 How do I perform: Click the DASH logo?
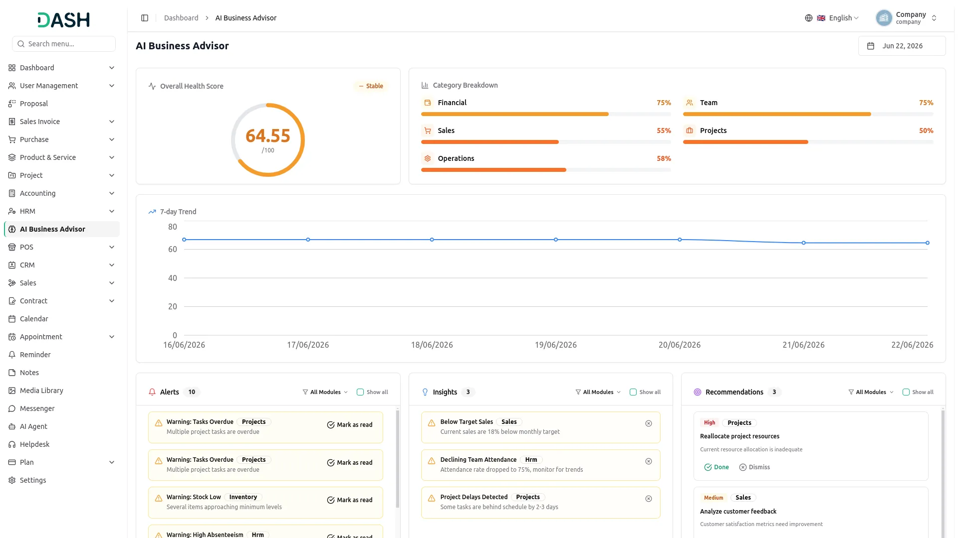coord(64,20)
